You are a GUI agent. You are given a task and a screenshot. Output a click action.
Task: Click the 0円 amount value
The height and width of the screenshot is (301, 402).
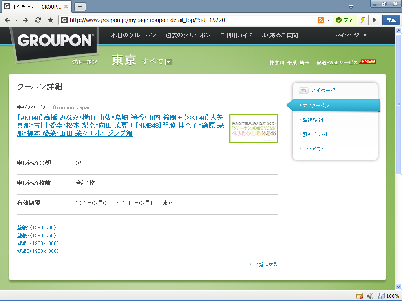click(x=79, y=163)
